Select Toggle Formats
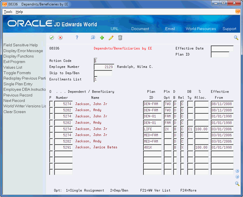This screenshot has width=243, height=197. (x=17, y=73)
